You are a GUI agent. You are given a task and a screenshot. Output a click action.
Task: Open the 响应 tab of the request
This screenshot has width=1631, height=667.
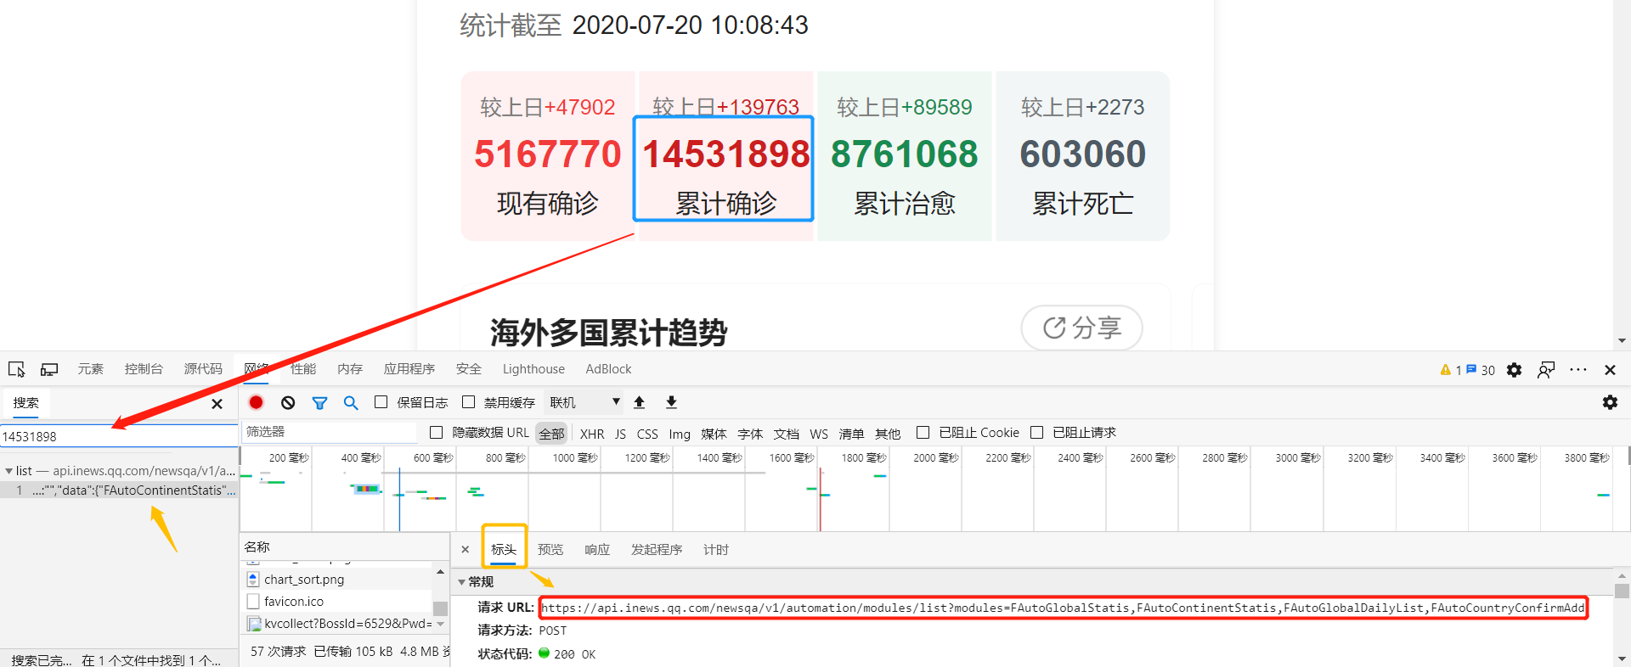(x=597, y=550)
